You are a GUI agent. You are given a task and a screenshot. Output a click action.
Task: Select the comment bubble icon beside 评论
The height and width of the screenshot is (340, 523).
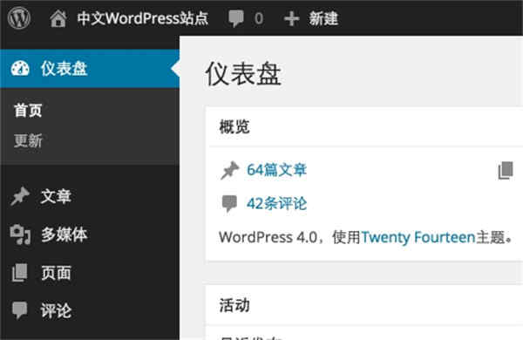(20, 310)
